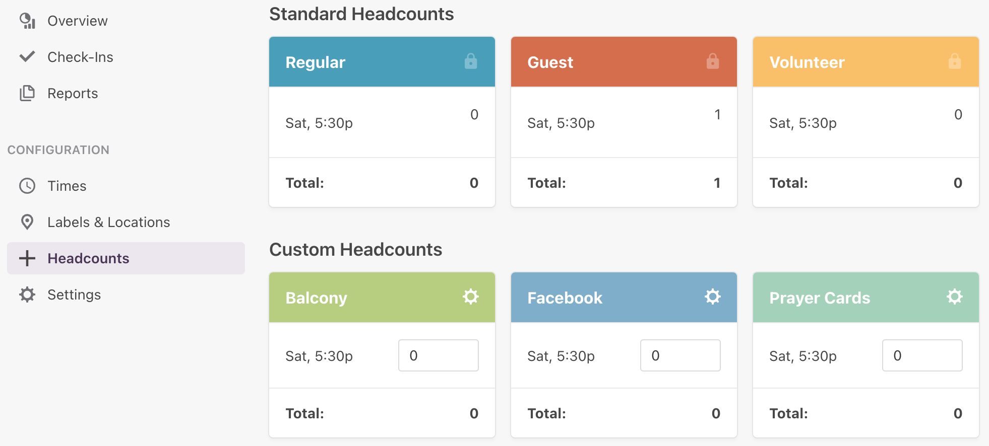Click Guest Sat 5:30p count value 1
989x446 pixels.
click(x=717, y=115)
